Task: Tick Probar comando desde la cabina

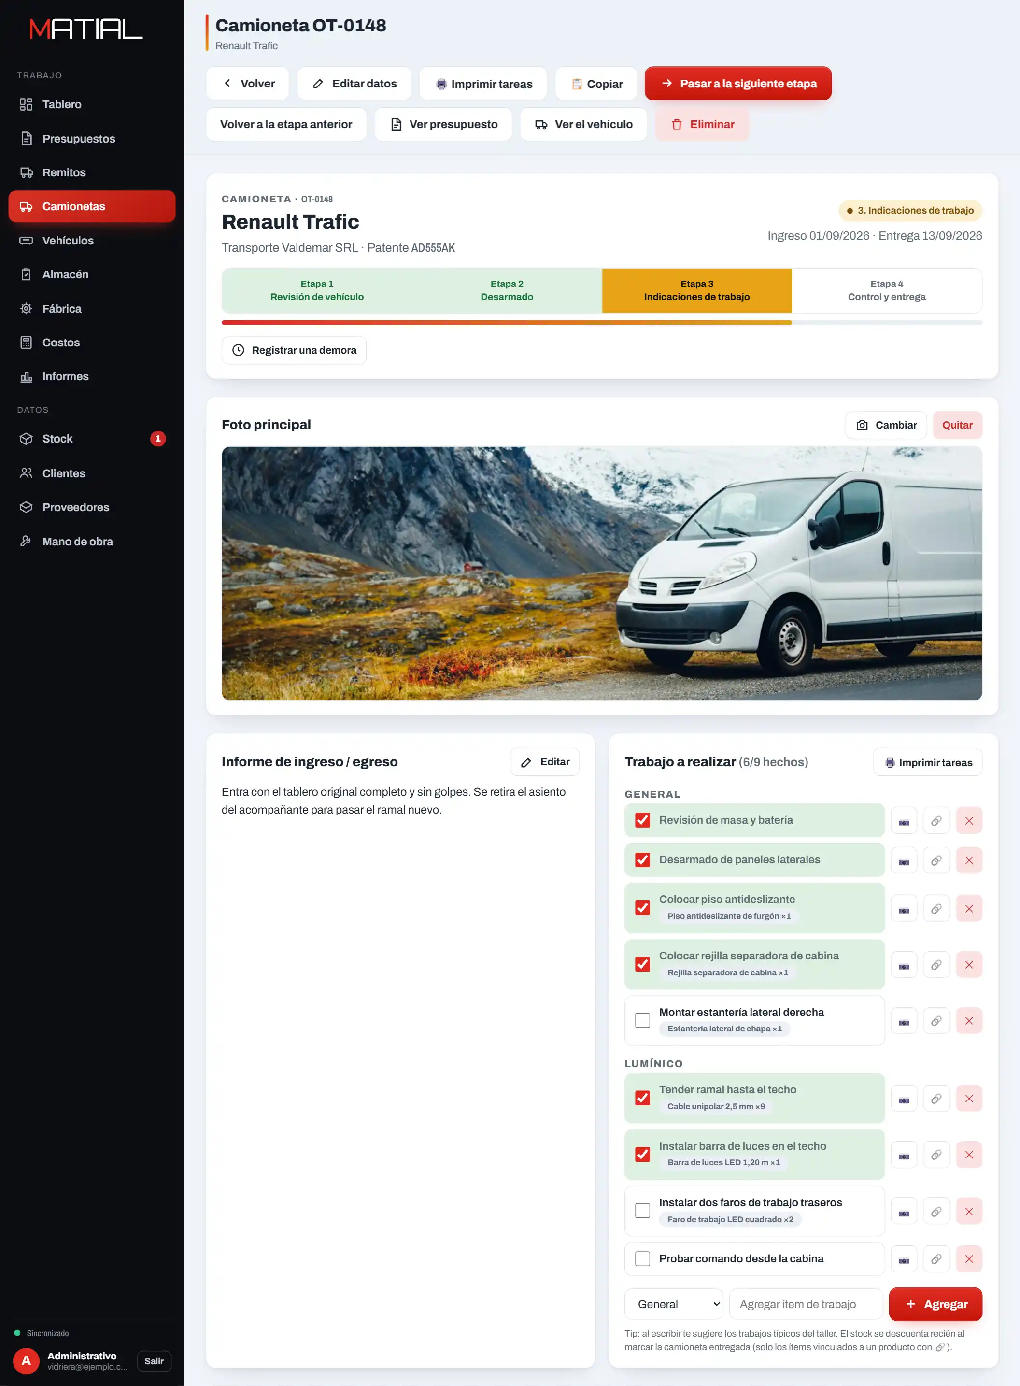Action: click(642, 1259)
